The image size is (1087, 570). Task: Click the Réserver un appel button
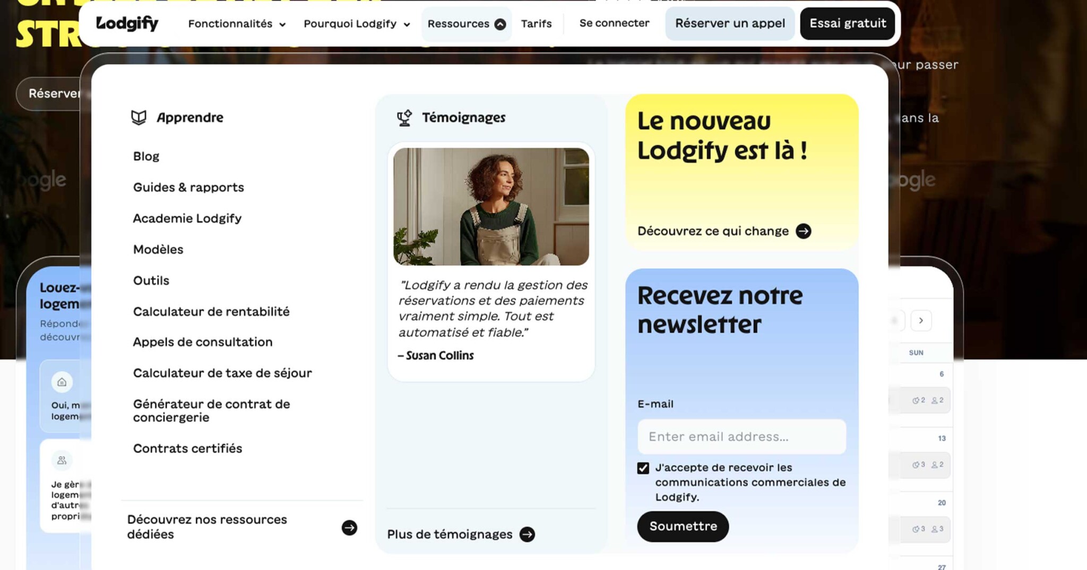(x=730, y=23)
